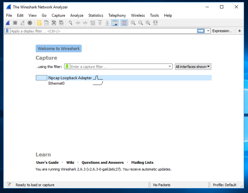Click status bar expert info icon
248x193 pixels.
point(9,184)
